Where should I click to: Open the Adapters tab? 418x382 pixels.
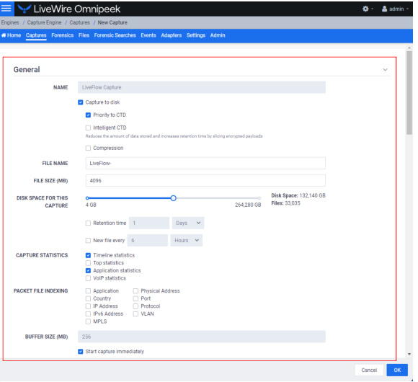(171, 35)
